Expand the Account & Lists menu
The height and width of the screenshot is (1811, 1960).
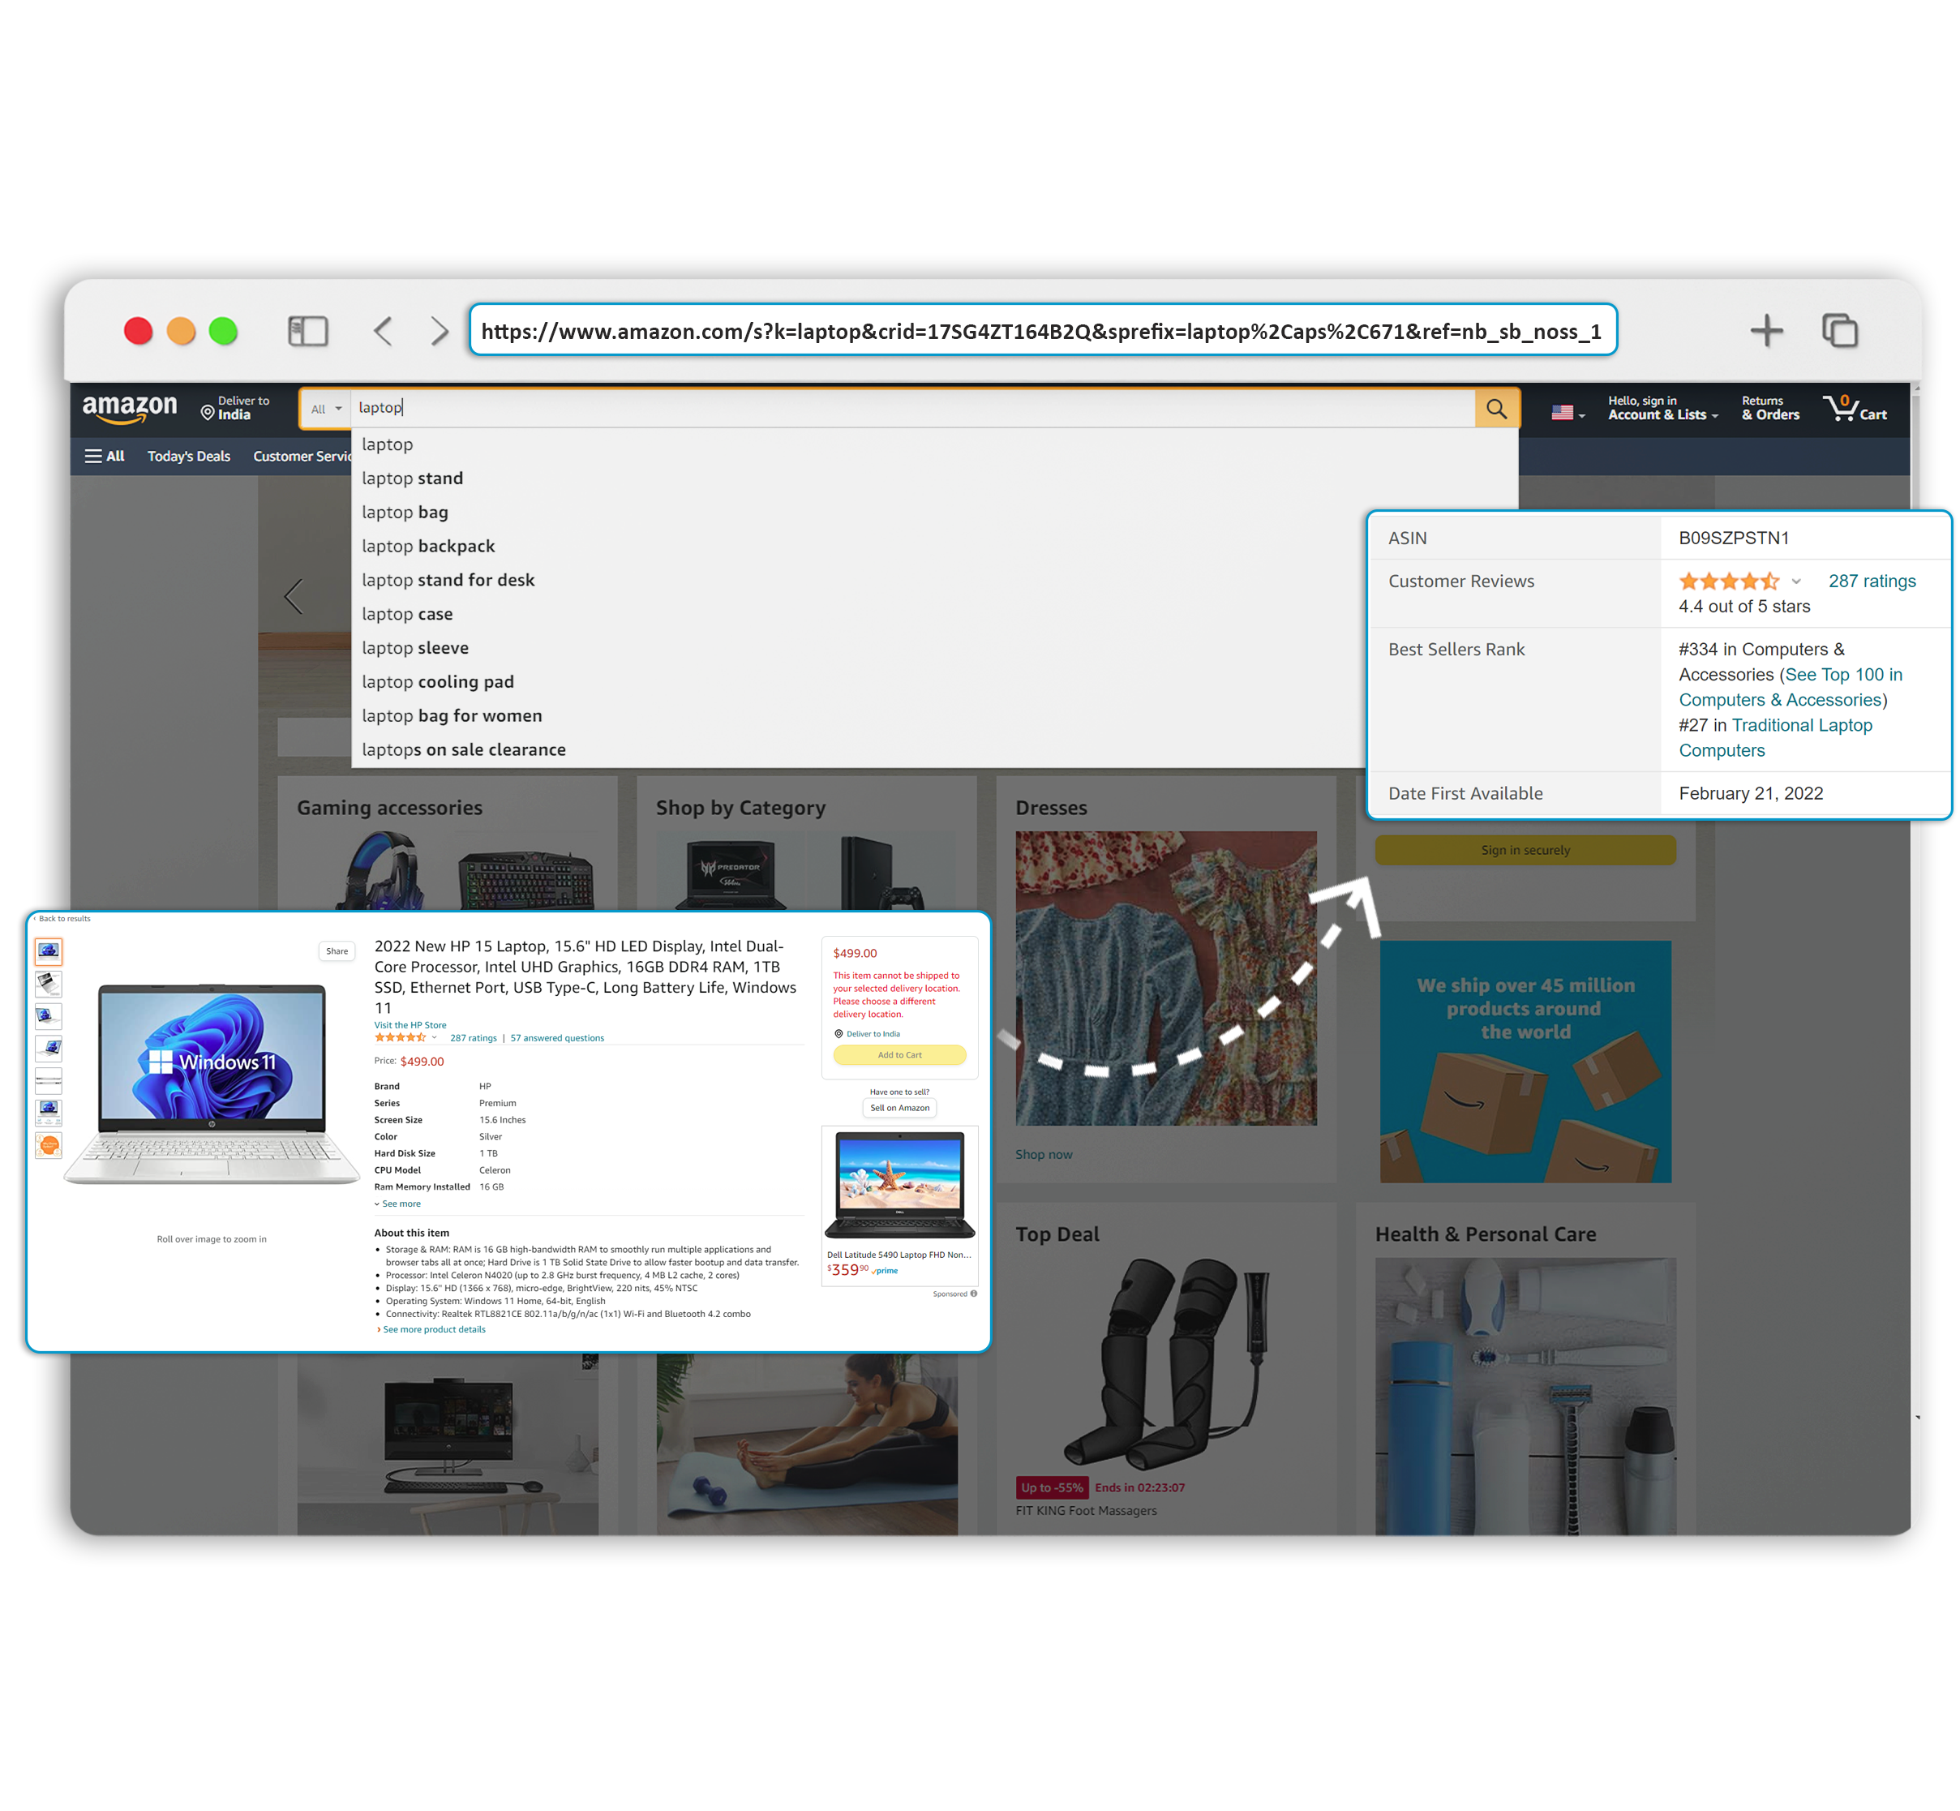click(1662, 408)
